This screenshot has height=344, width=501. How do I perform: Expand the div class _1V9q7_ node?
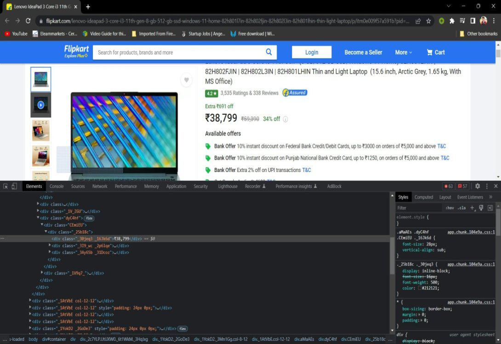point(42,273)
